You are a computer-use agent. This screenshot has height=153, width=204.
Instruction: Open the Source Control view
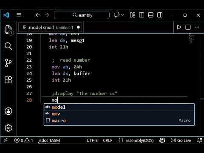tap(8, 63)
